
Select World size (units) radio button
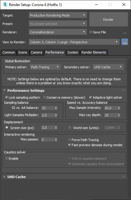(x=70, y=128)
